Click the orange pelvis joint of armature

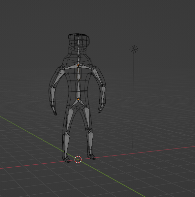tap(78, 99)
